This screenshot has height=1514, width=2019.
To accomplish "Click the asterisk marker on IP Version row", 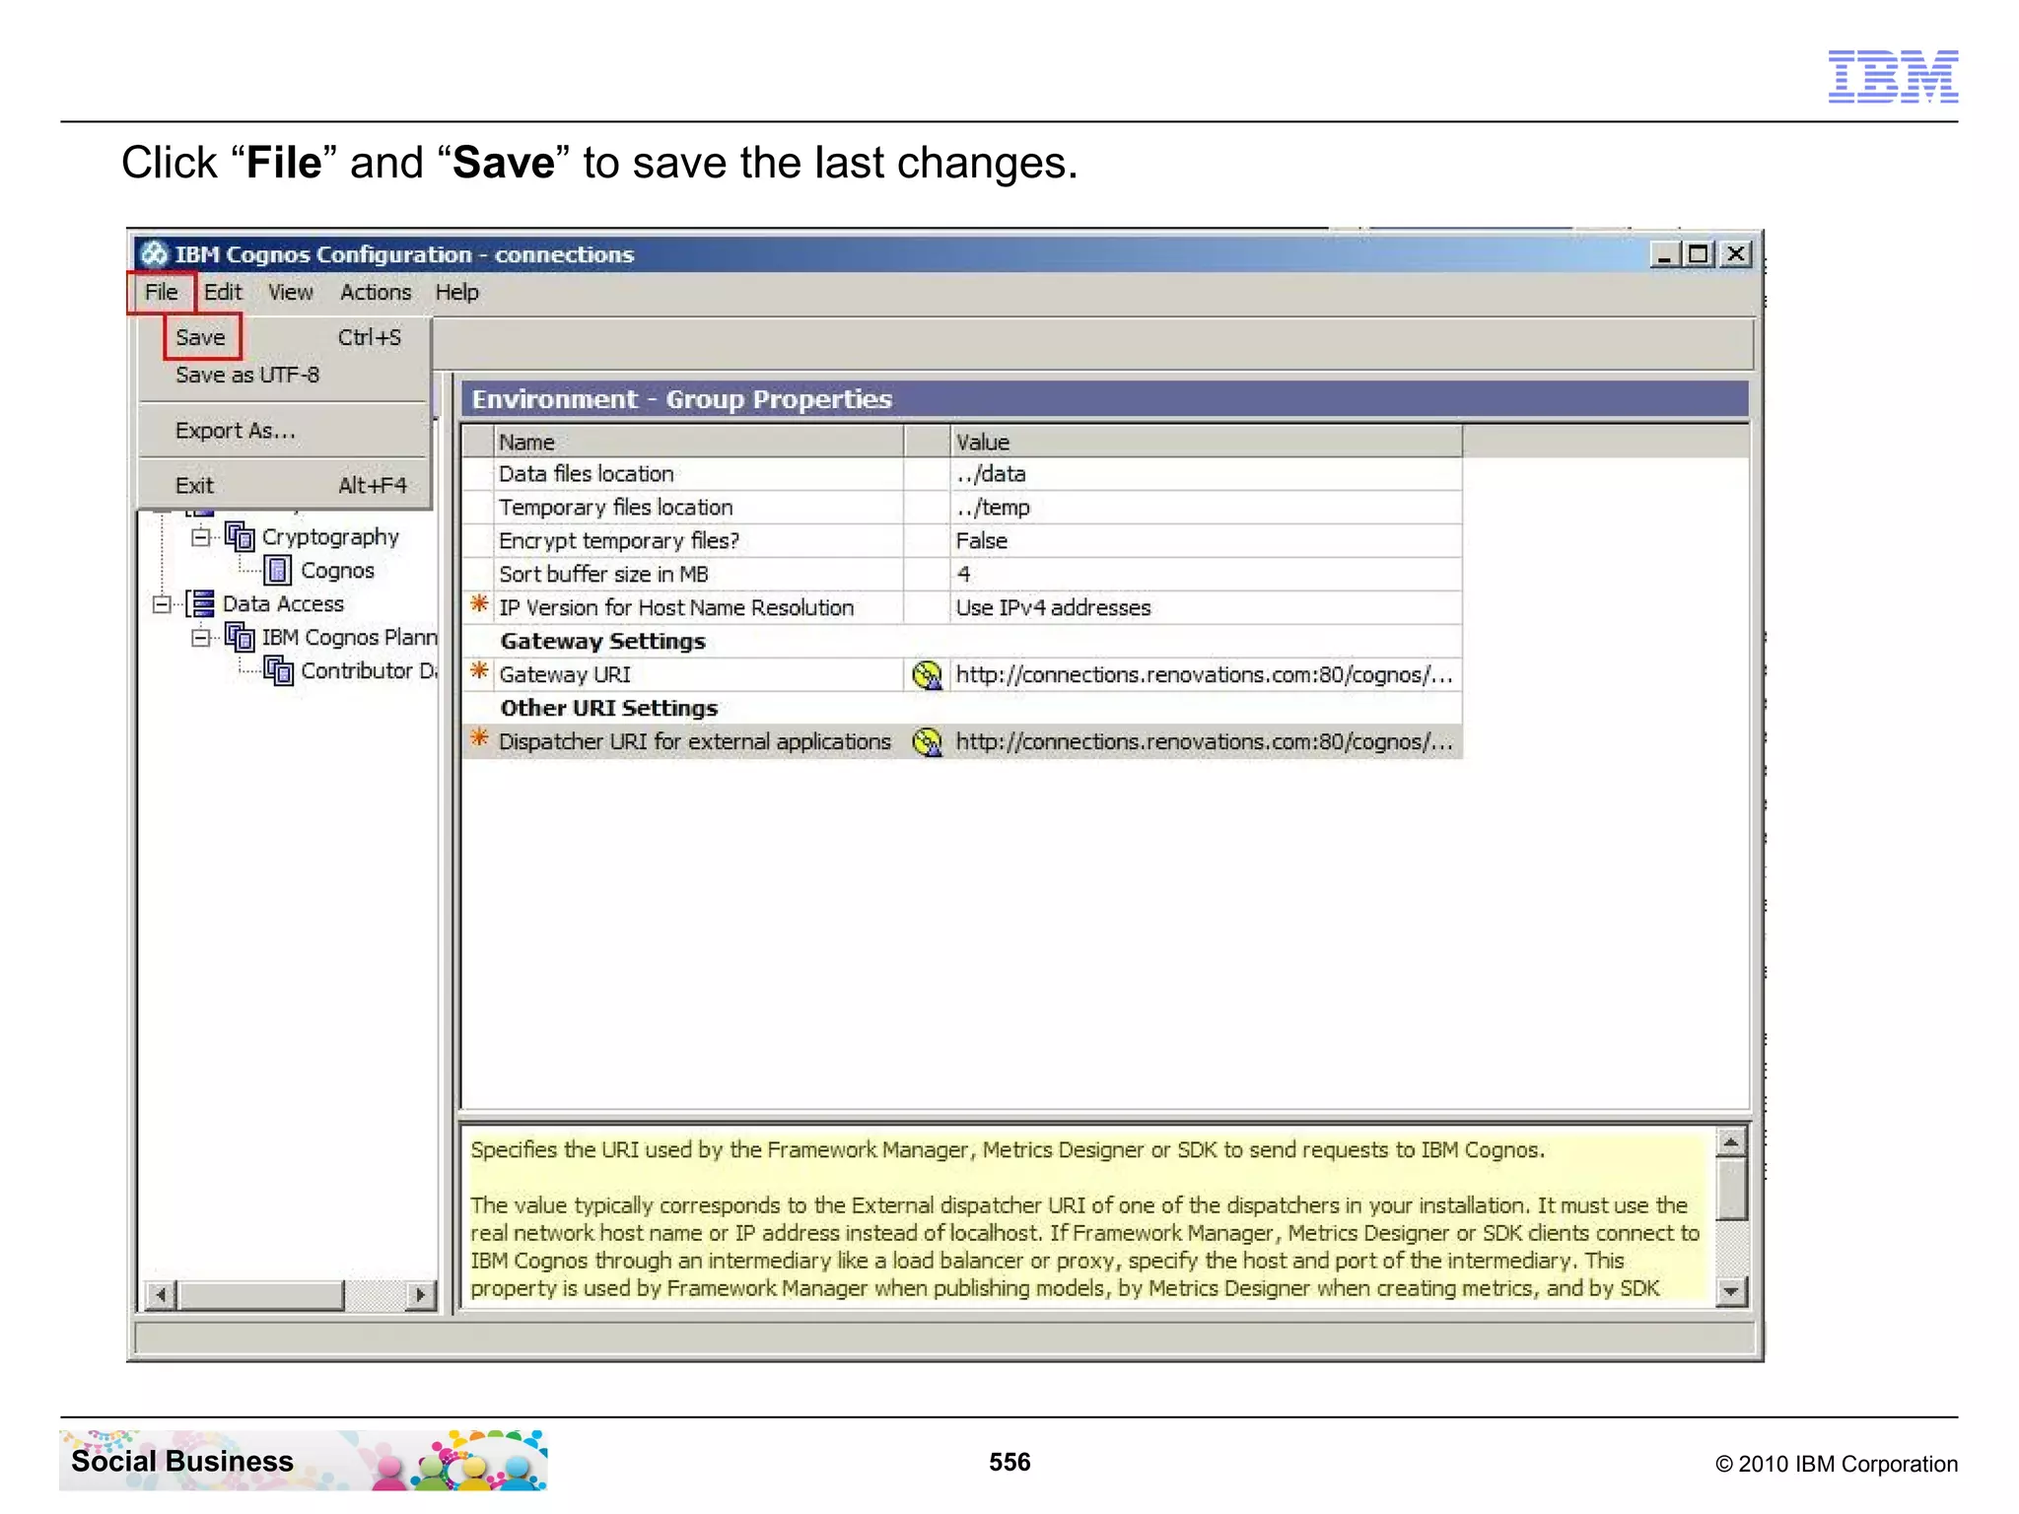I will click(x=479, y=604).
